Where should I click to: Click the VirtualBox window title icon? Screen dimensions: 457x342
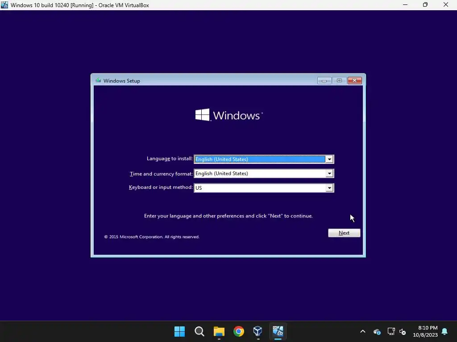pyautogui.click(x=4, y=5)
